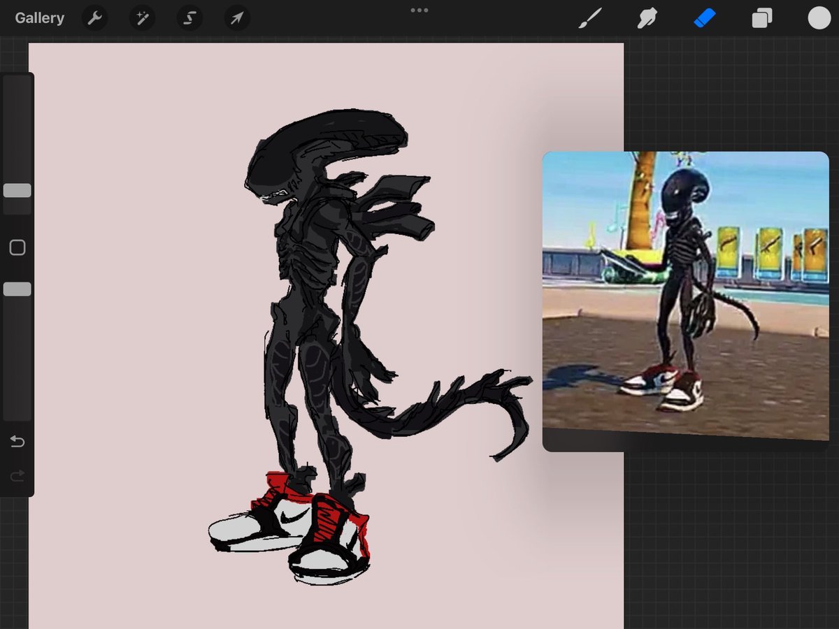Select the Smudge tool

647,18
